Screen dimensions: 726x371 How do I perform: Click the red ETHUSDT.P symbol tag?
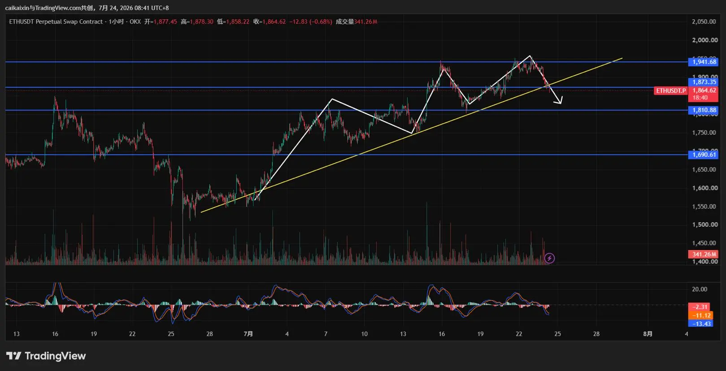click(671, 91)
